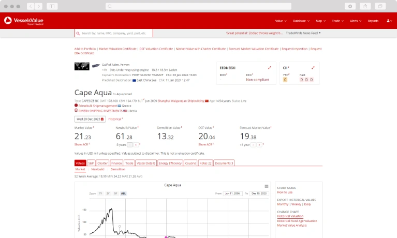The width and height of the screenshot is (397, 238).
Task: Set chart zoom to ALL
Action: click(123, 194)
